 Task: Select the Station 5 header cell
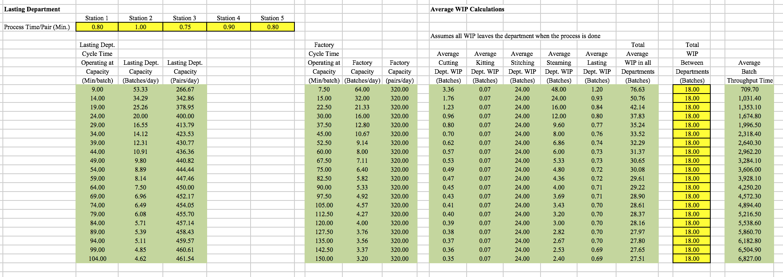pyautogui.click(x=273, y=18)
